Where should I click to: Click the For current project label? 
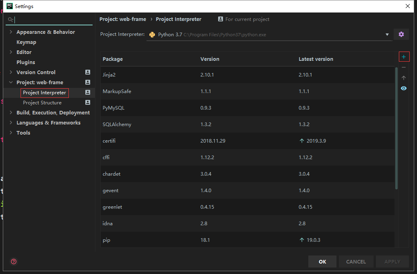[x=247, y=19]
